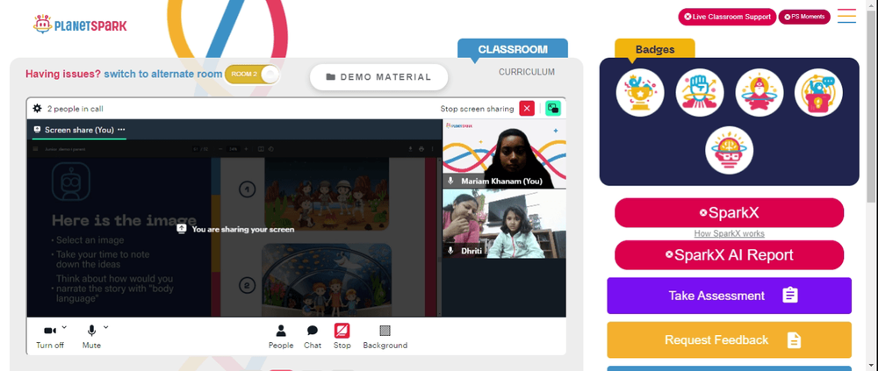Open call settings gear icon
This screenshot has width=878, height=371.
(x=37, y=109)
